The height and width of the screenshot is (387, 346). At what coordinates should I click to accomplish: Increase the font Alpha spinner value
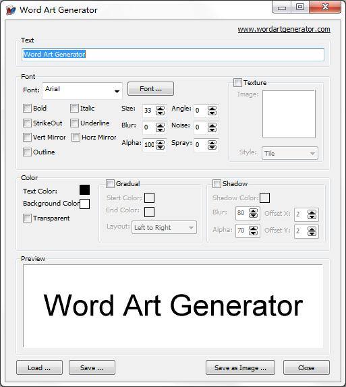coord(160,142)
